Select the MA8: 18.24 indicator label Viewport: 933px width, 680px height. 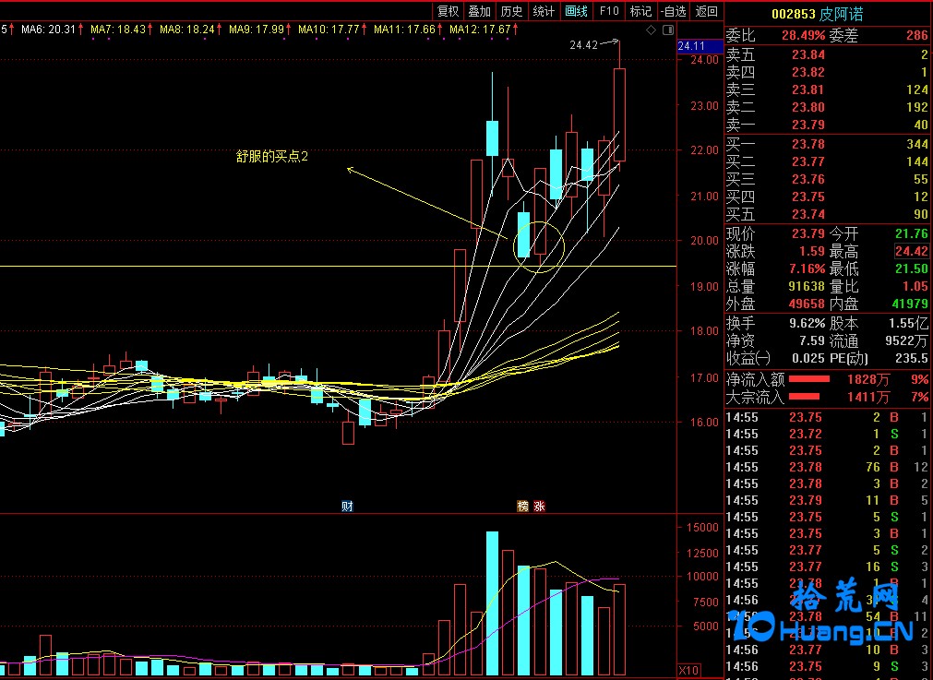[187, 30]
